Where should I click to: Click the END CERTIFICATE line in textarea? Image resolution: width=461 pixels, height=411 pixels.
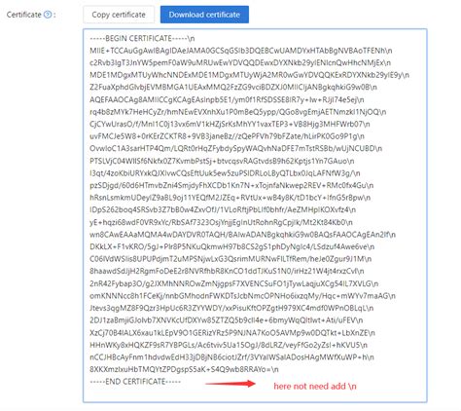click(x=135, y=382)
